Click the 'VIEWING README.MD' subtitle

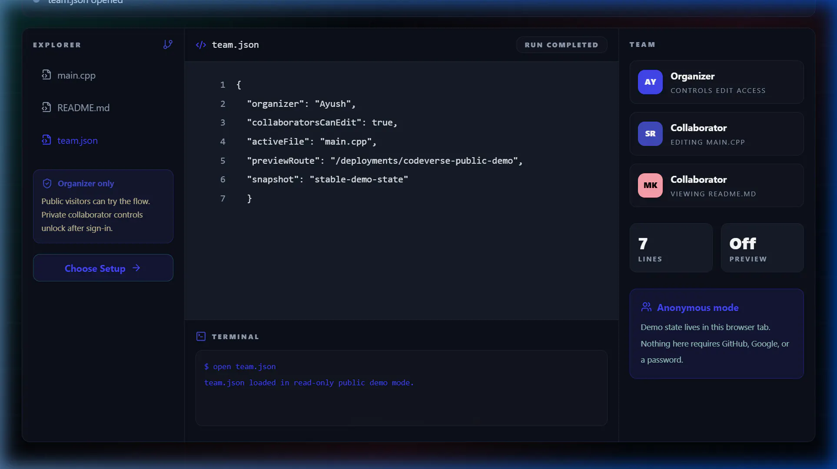tap(713, 194)
